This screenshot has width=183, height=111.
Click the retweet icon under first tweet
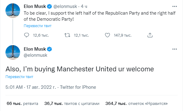67,35
